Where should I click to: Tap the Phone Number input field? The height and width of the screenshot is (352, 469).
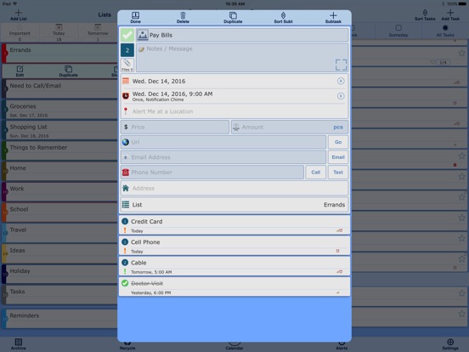[212, 172]
